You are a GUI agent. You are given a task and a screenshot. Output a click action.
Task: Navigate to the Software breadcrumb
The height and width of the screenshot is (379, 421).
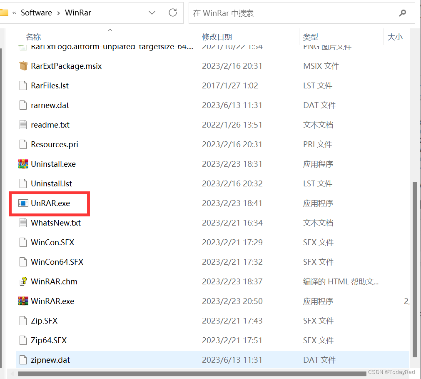36,13
